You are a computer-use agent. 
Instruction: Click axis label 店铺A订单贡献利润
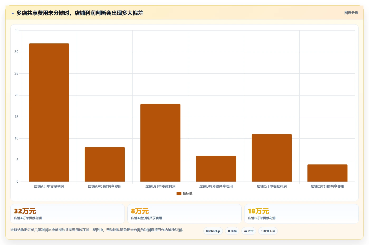click(49, 186)
